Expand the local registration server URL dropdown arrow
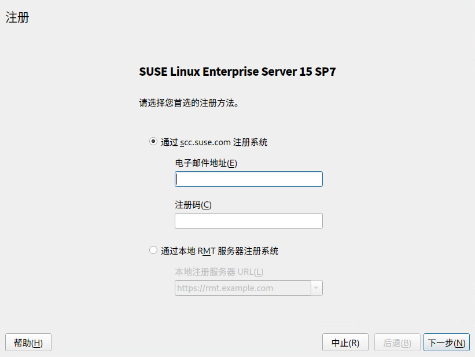 click(316, 288)
